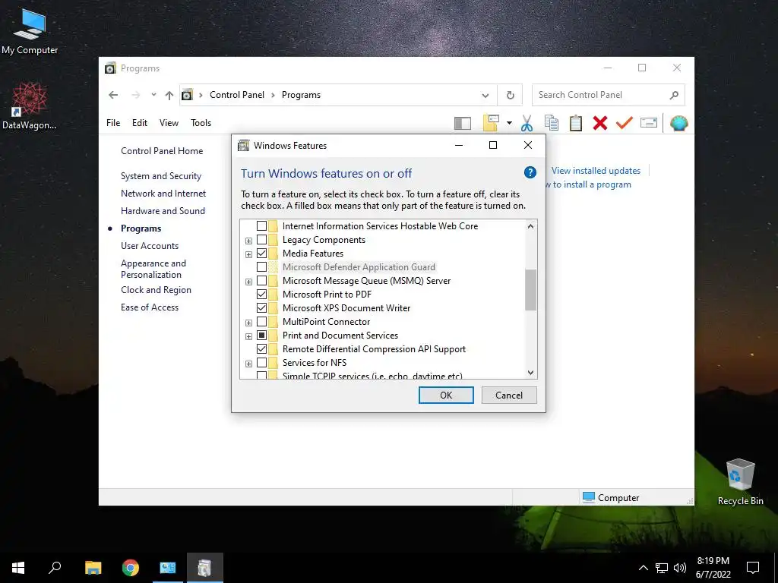The image size is (778, 583).
Task: Uncheck Microsoft Print to PDF
Action: pyautogui.click(x=261, y=295)
